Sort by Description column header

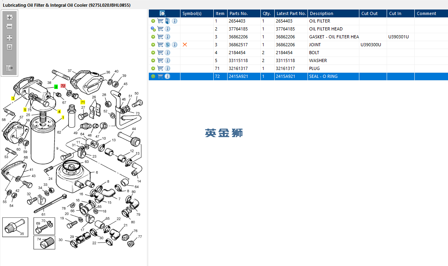pyautogui.click(x=334, y=13)
